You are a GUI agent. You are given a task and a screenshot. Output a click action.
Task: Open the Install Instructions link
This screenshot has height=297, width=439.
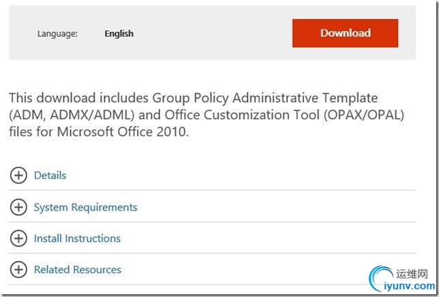77,238
